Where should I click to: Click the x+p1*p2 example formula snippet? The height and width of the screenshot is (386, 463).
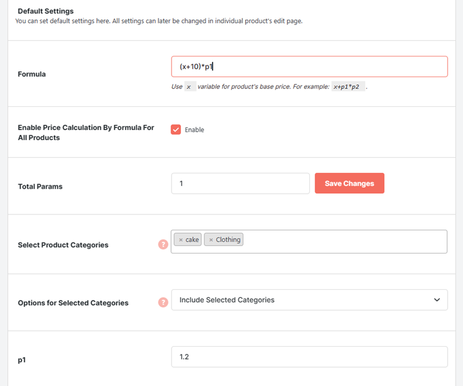click(x=348, y=87)
